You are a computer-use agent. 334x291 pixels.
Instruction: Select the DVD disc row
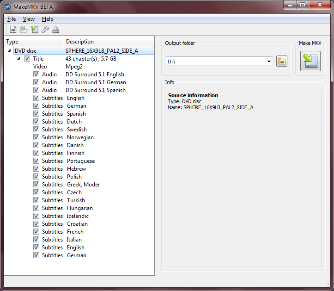coord(84,51)
